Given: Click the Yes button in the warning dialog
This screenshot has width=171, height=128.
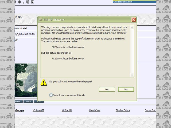Looking at the screenshot, I should tap(107, 89).
